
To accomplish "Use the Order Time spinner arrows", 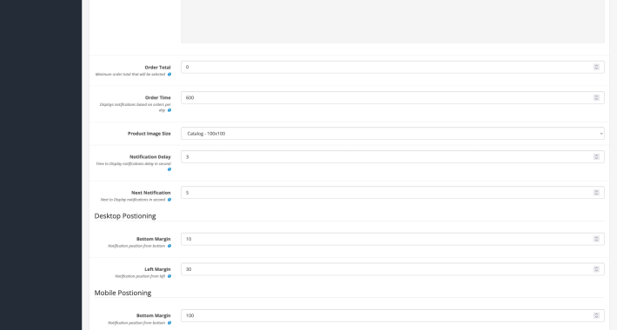I will (596, 98).
